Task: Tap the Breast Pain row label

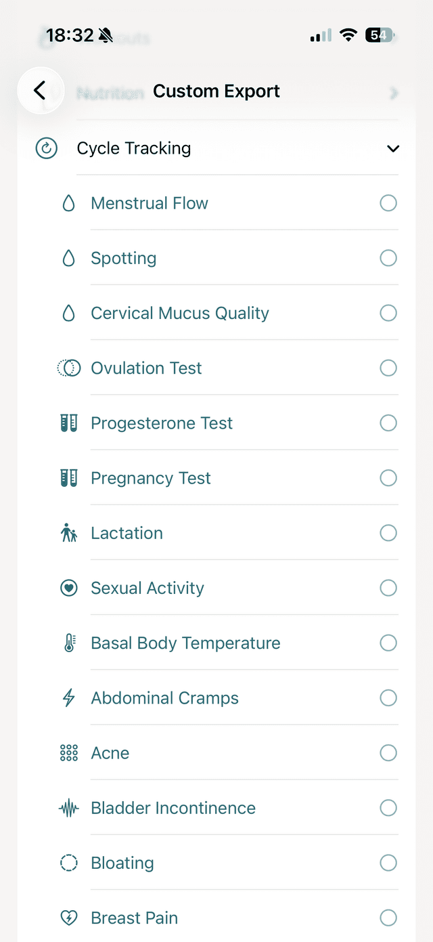Action: click(135, 918)
